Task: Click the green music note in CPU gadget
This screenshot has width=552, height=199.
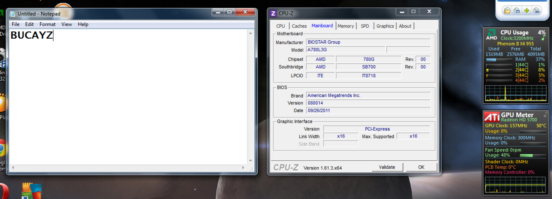Action: tap(543, 38)
